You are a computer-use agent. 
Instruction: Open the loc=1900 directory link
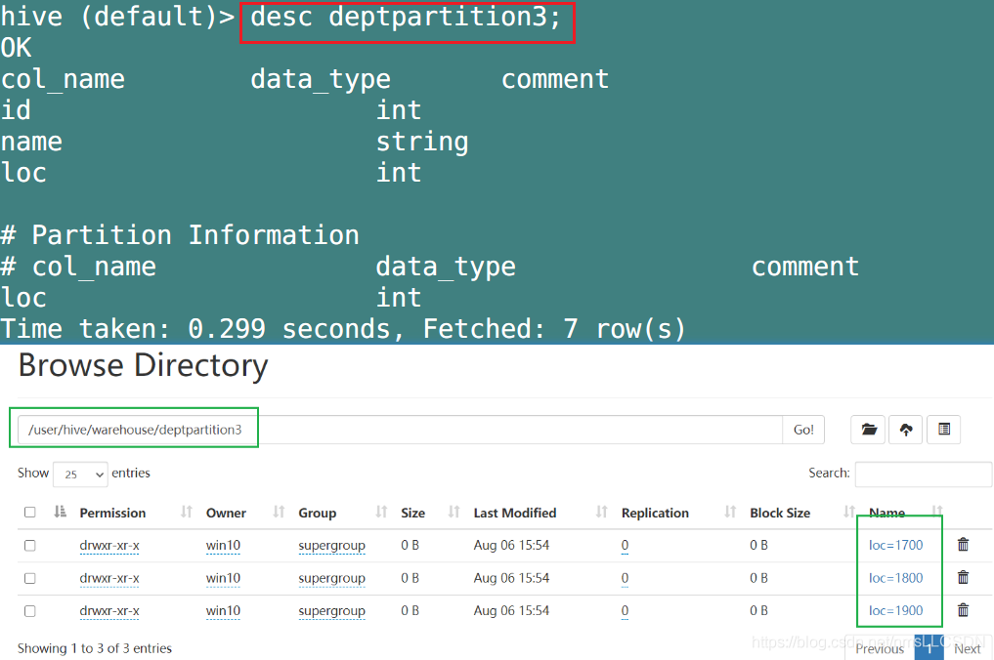click(895, 610)
